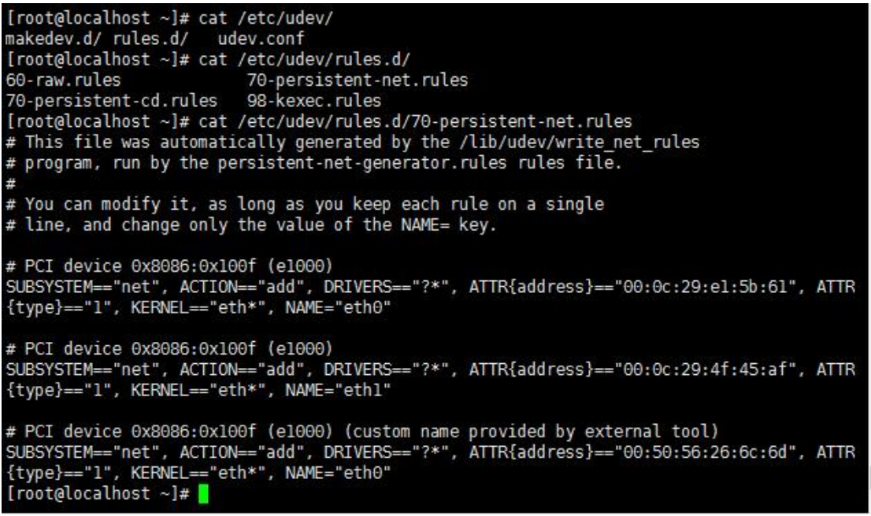Click the 70-persistent-cd.rules filename
The height and width of the screenshot is (516, 871).
click(x=111, y=101)
